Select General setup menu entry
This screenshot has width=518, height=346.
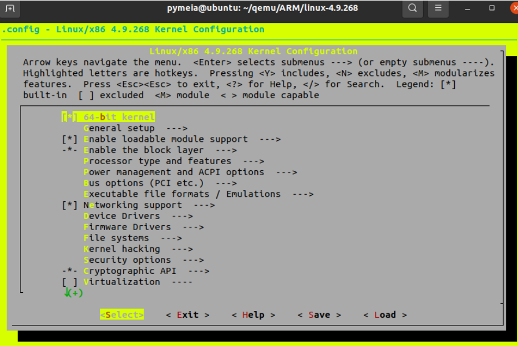[x=119, y=128]
